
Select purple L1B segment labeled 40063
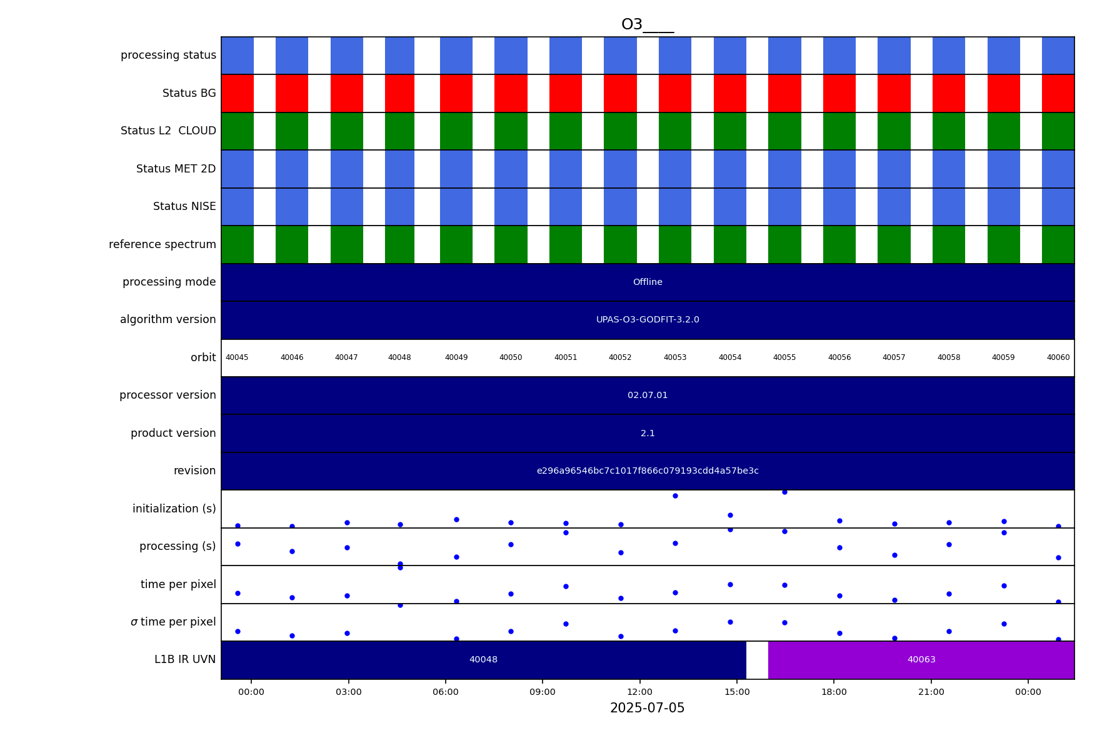[x=921, y=660]
